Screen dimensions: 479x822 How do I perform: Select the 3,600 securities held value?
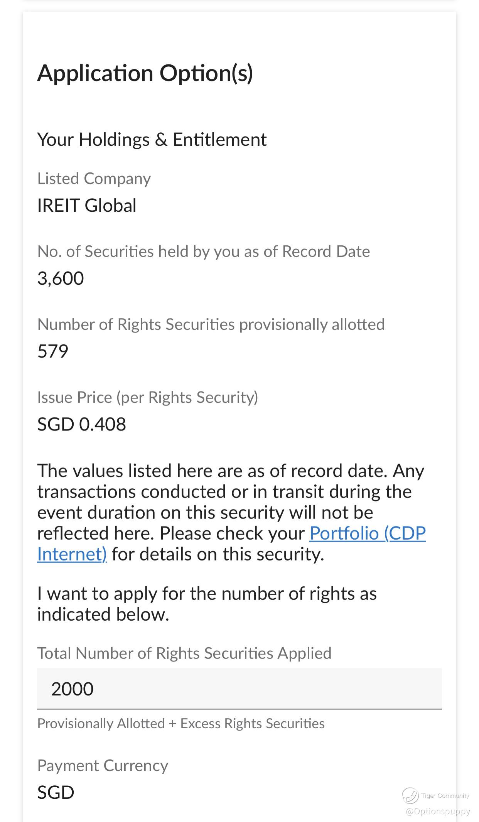[61, 278]
